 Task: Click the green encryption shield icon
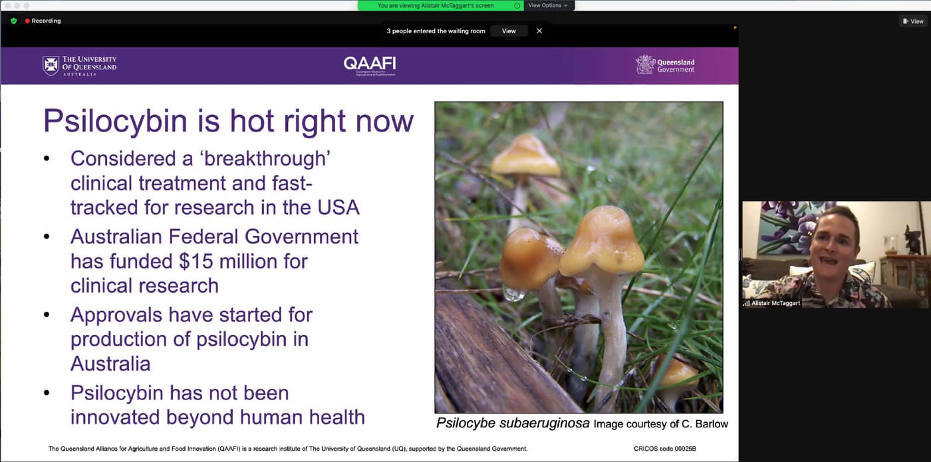click(13, 21)
